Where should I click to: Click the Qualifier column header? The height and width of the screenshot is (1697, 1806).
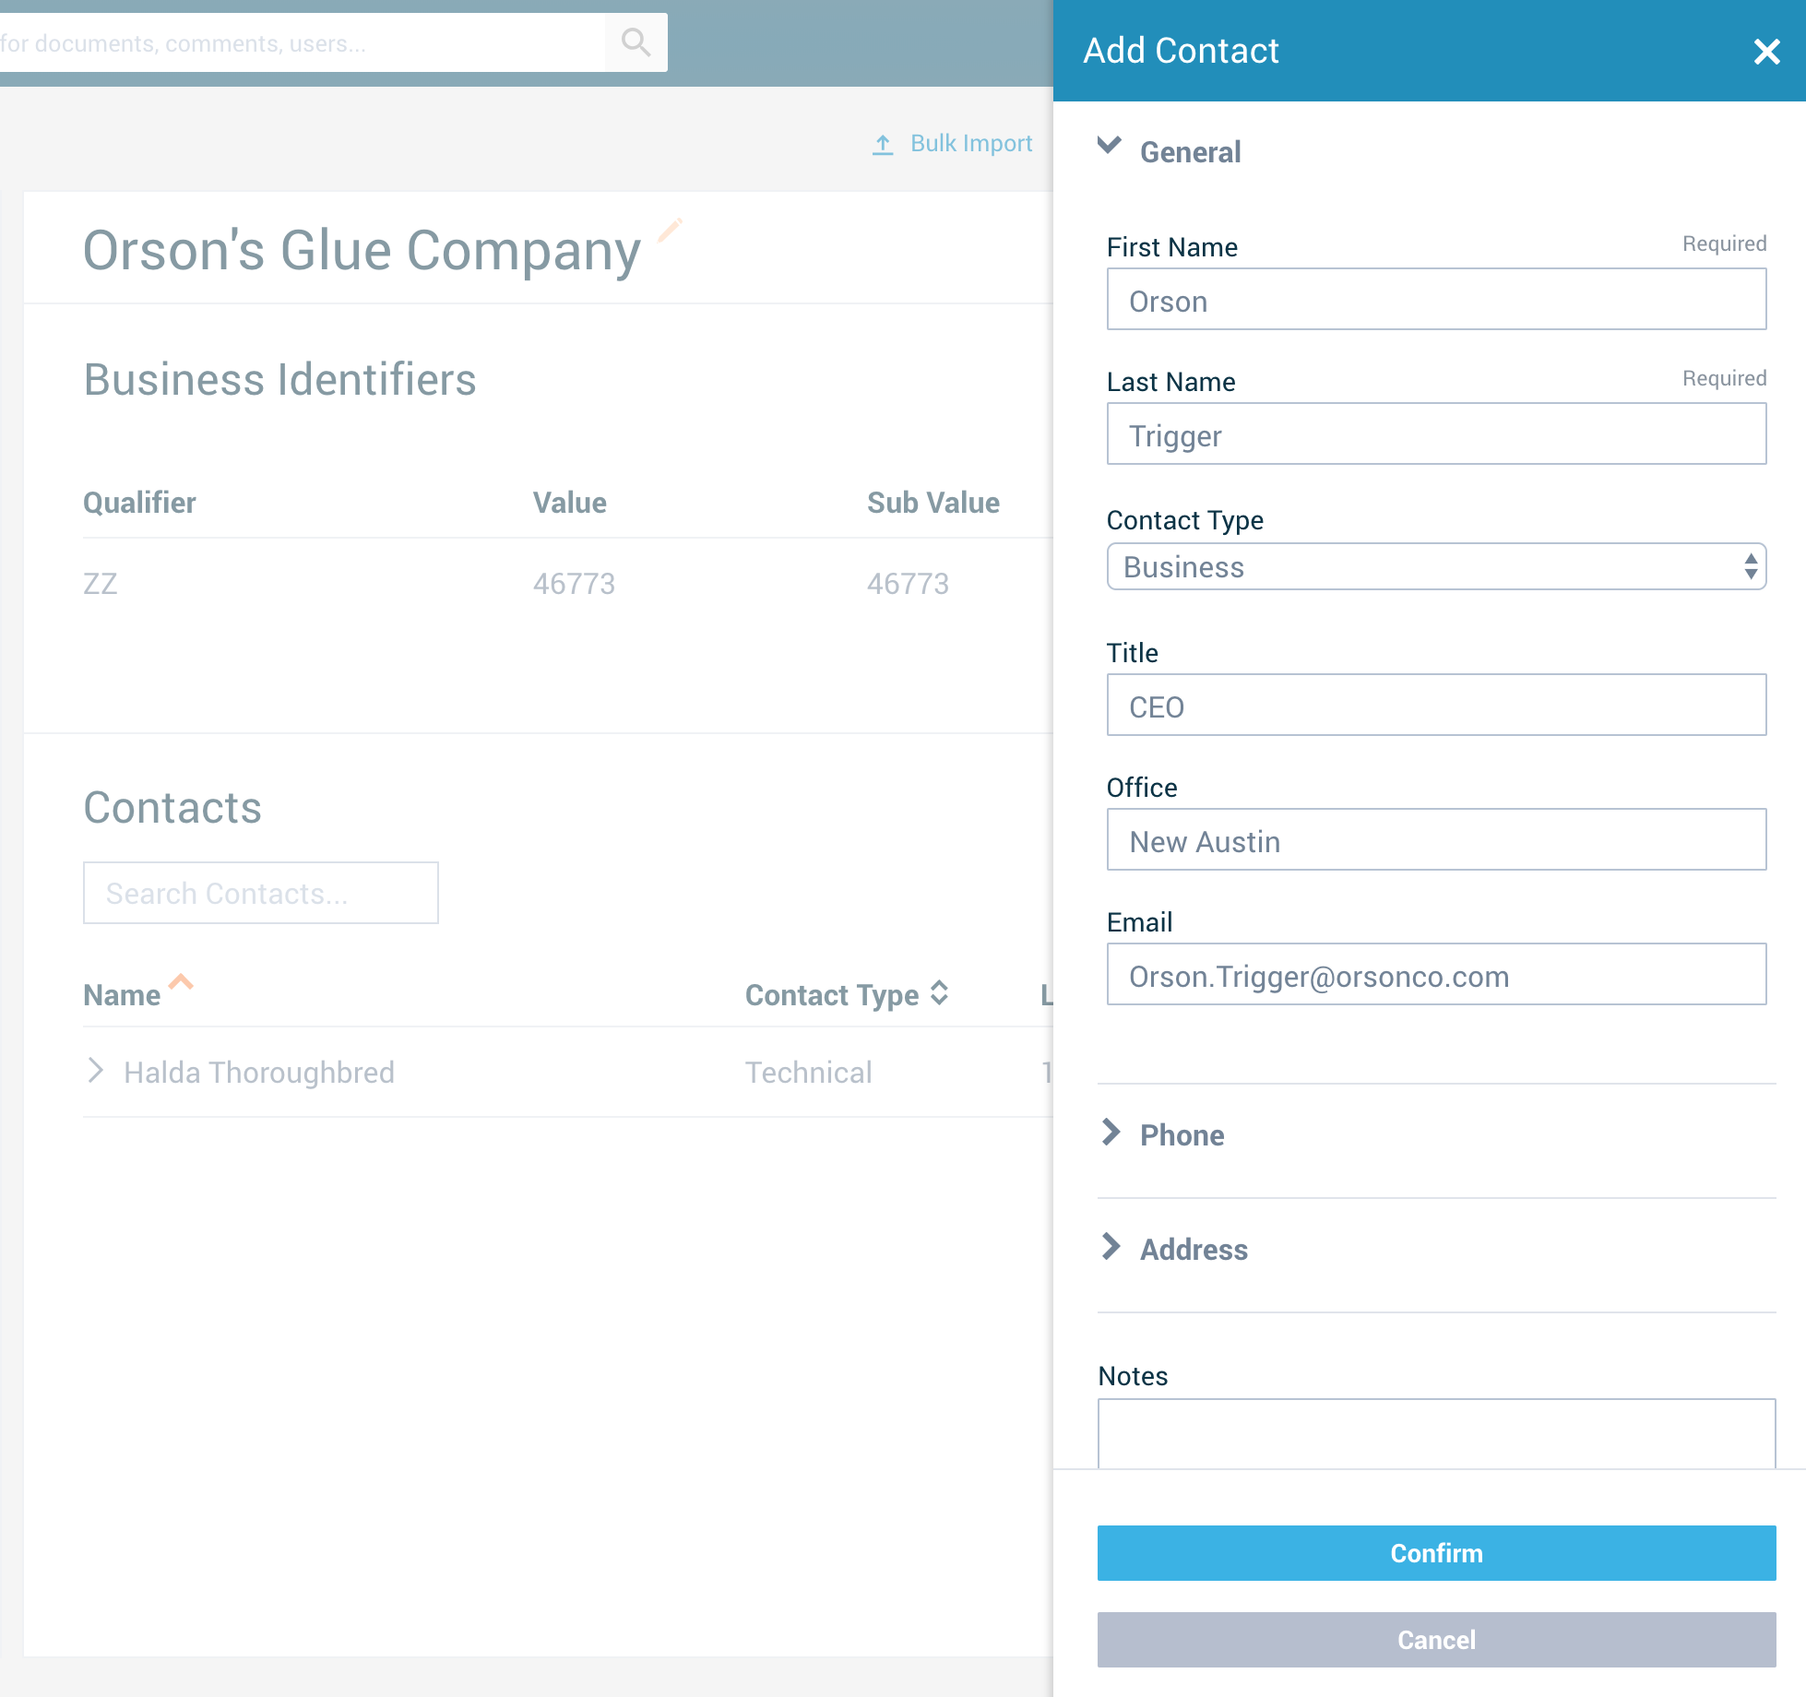[x=139, y=503]
